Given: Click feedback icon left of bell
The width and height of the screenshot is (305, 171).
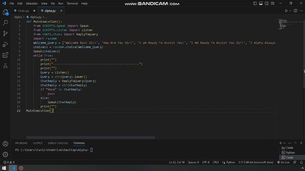Looking at the screenshot, I should pyautogui.click(x=295, y=162).
